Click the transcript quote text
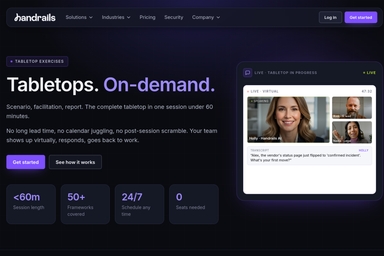 305,158
